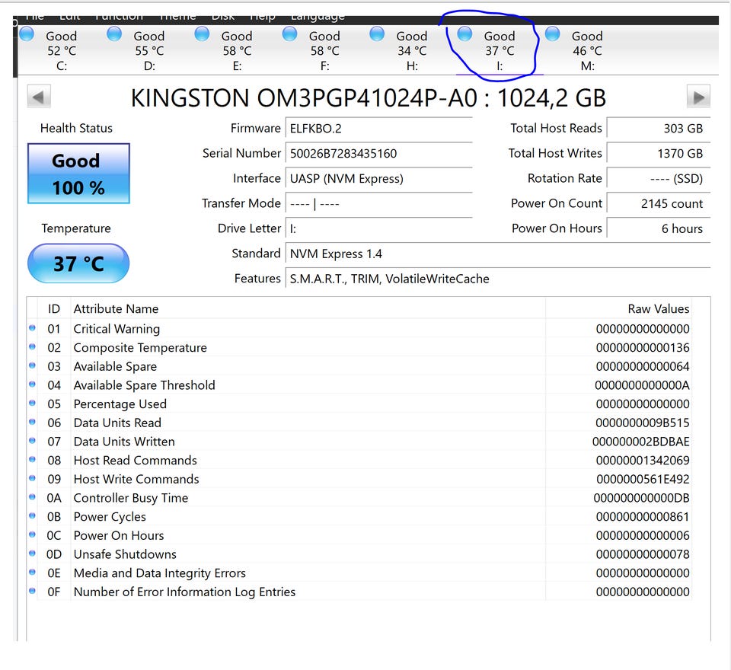The width and height of the screenshot is (731, 670).
Task: Click the status dot beside Power Cycles
Action: pyautogui.click(x=32, y=515)
